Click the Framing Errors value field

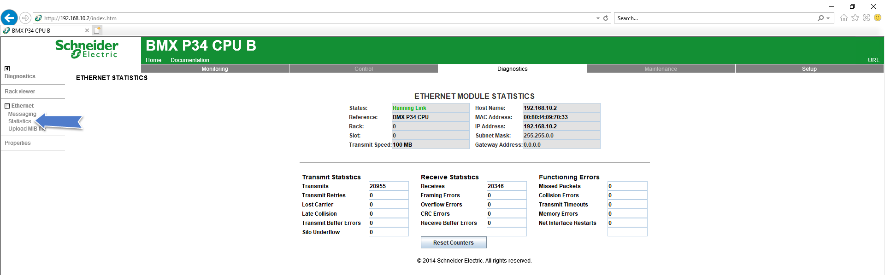(x=507, y=195)
